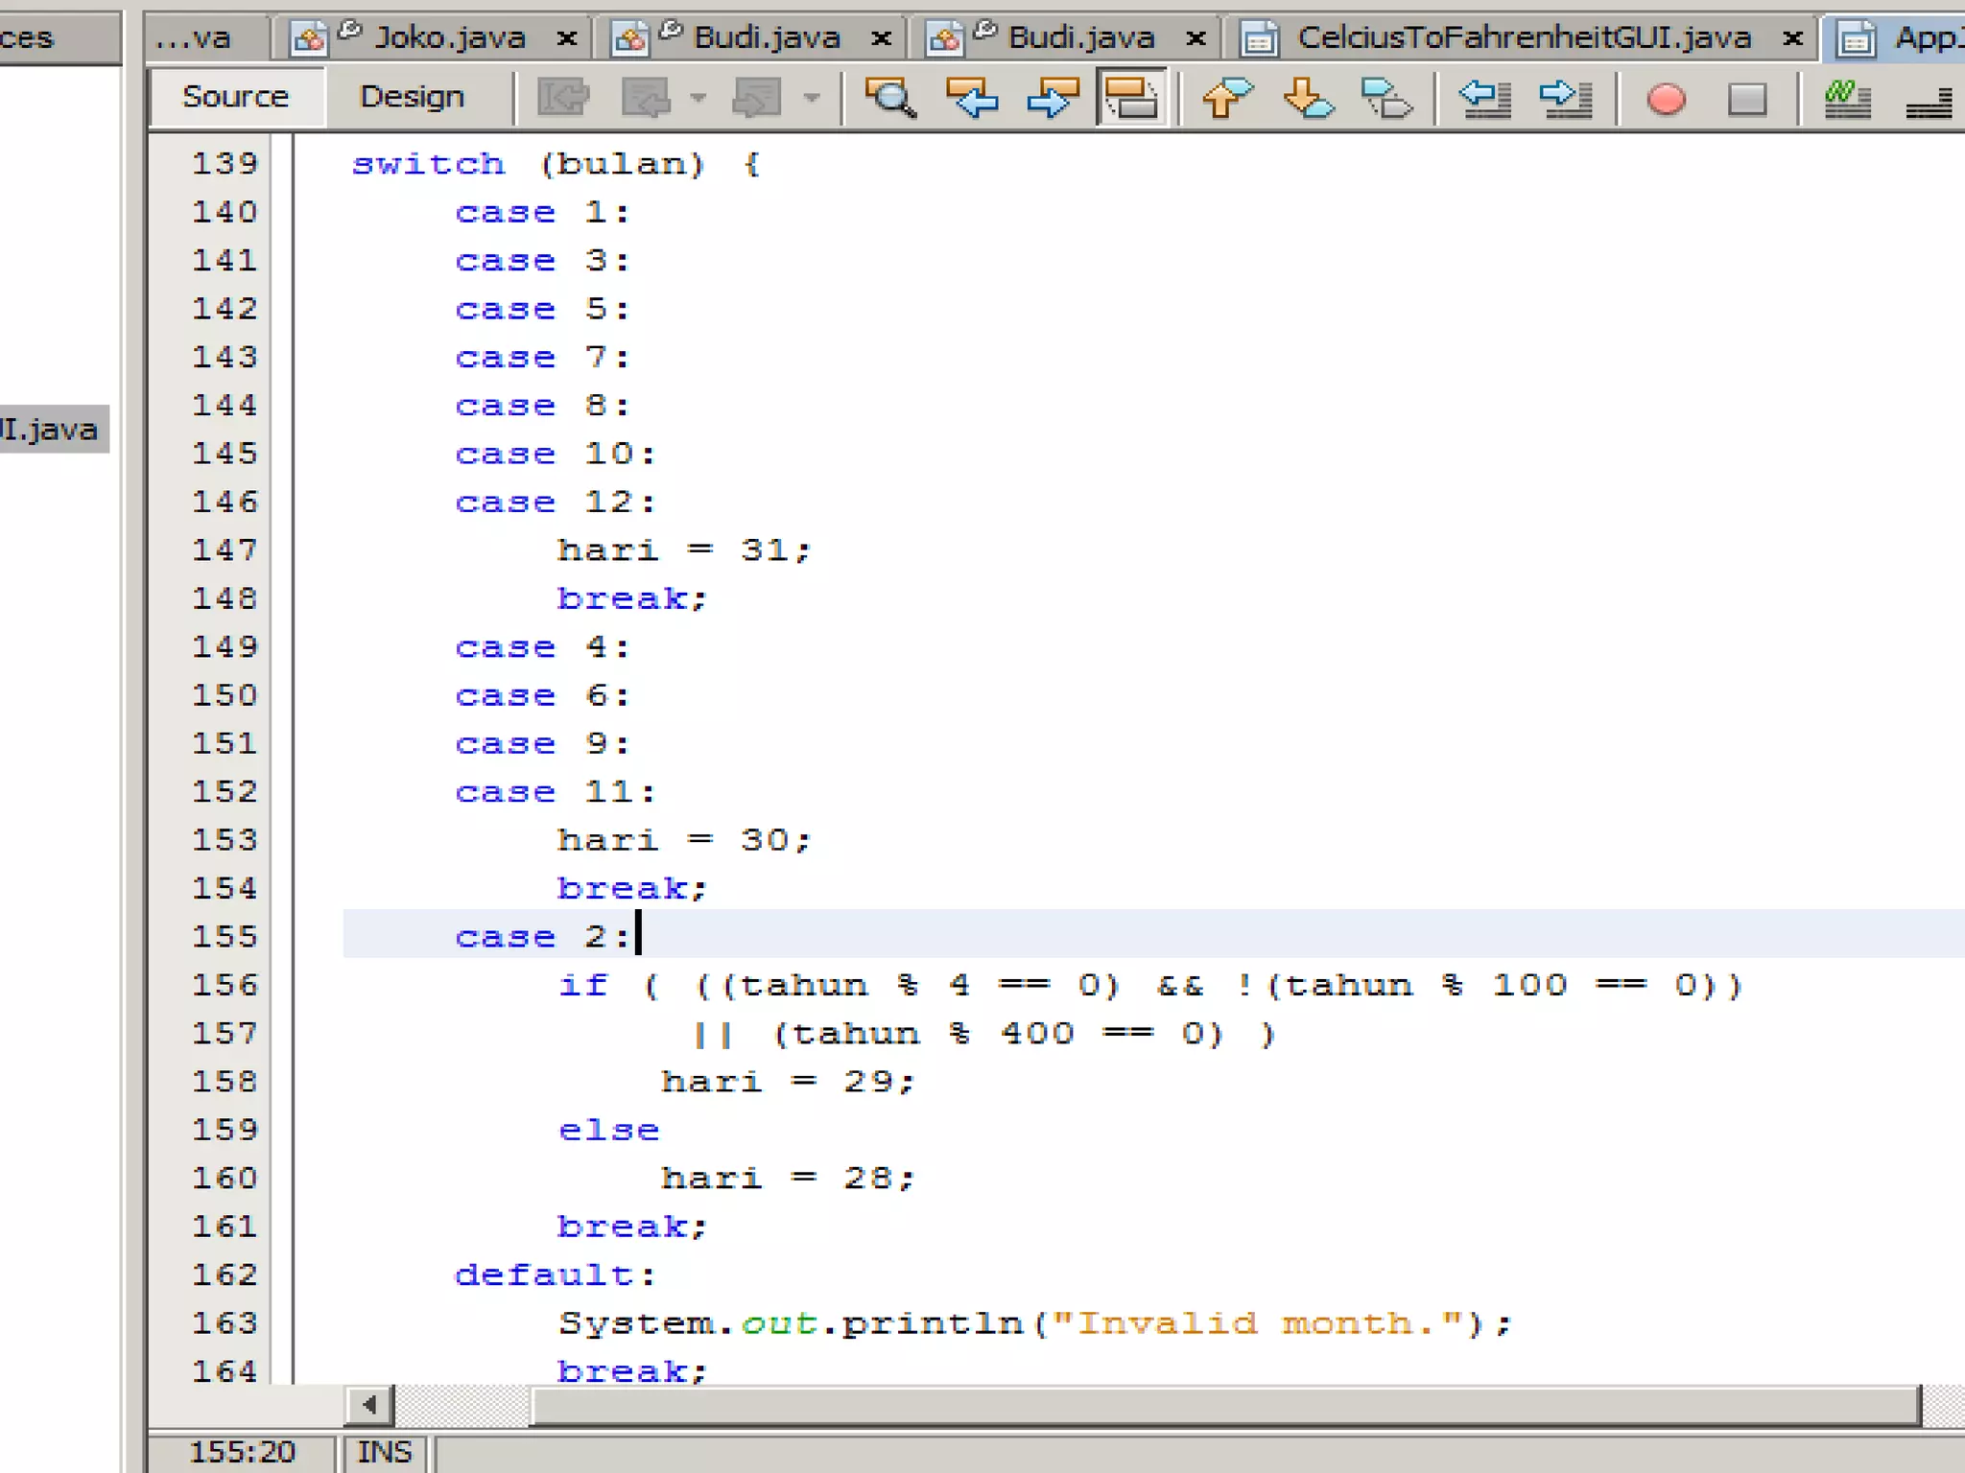Start macro recording red circle
1965x1473 pixels.
[x=1666, y=99]
